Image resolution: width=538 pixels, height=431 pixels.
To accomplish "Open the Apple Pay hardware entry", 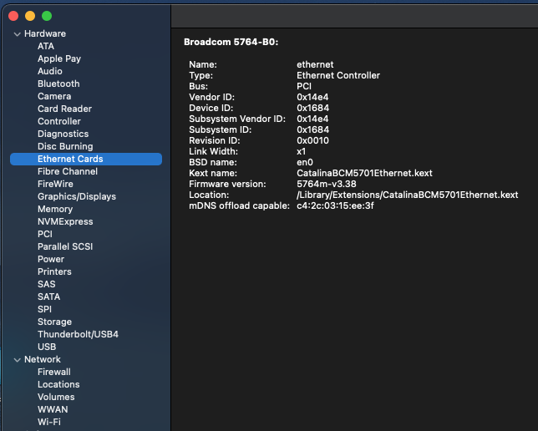I will (58, 58).
